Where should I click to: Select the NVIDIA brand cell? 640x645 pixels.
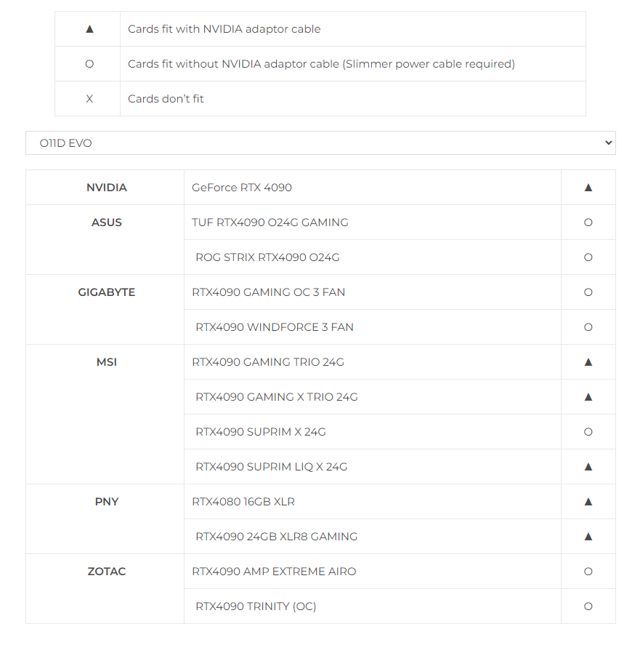106,188
